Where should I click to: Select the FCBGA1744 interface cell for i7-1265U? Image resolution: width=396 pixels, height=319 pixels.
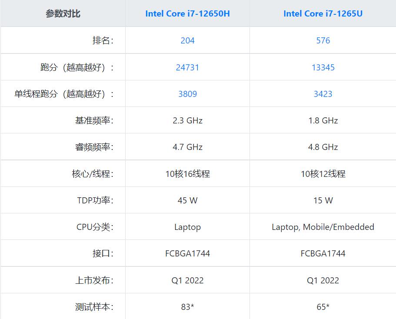[323, 253]
